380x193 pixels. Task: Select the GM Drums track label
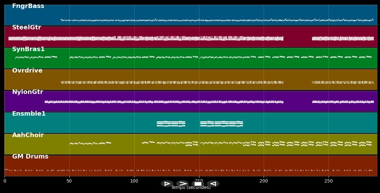[x=30, y=156]
